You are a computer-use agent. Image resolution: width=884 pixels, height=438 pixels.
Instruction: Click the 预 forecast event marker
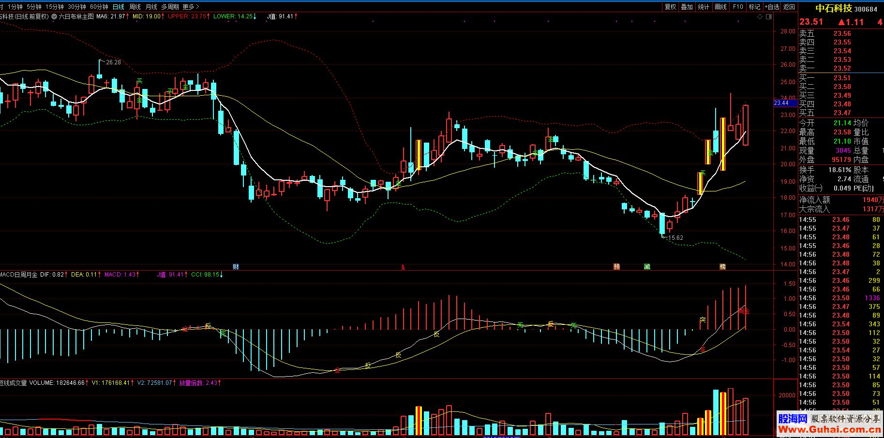[x=616, y=266]
